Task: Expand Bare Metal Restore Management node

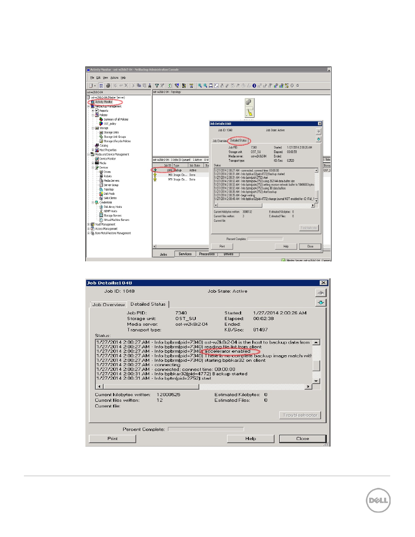Action: pyautogui.click(x=88, y=233)
